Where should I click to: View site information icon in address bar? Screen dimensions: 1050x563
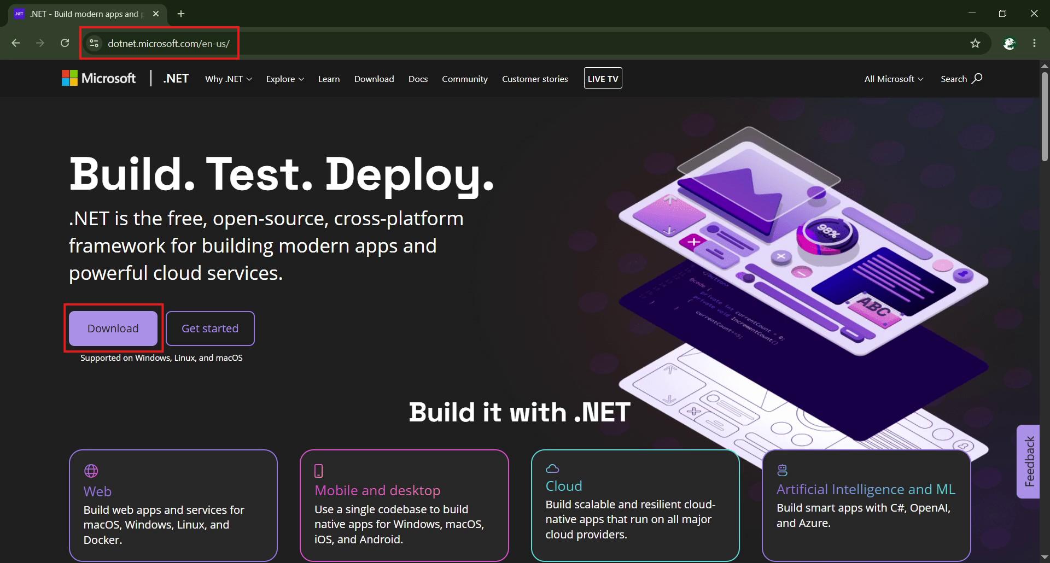tap(94, 43)
